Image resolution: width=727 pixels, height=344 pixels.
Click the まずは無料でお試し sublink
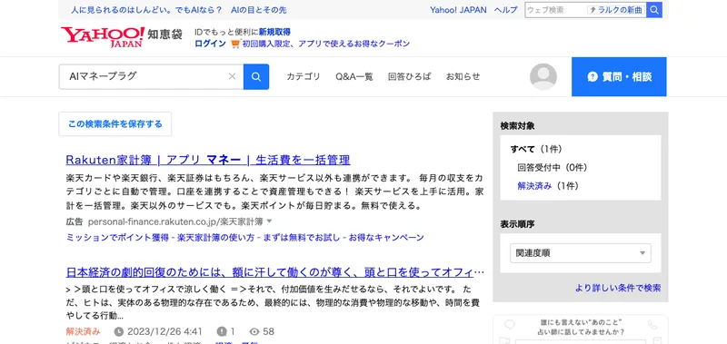coord(302,238)
